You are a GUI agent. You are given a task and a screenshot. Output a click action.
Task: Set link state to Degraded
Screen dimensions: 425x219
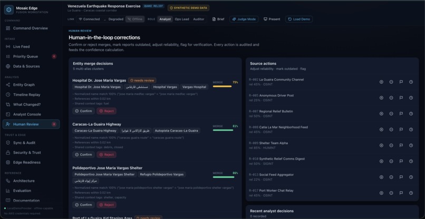point(113,19)
